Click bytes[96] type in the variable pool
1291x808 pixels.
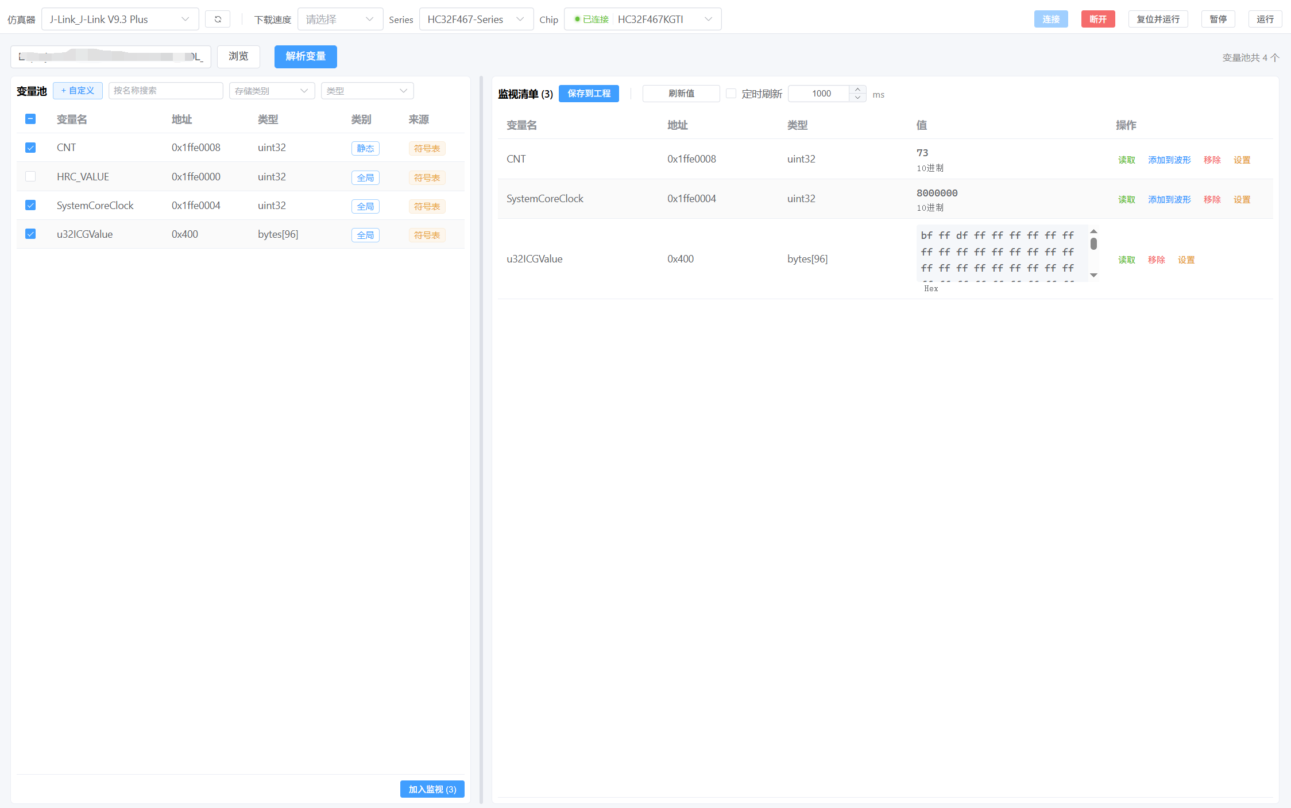click(278, 234)
